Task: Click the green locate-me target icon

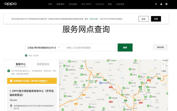Action: click(26, 55)
